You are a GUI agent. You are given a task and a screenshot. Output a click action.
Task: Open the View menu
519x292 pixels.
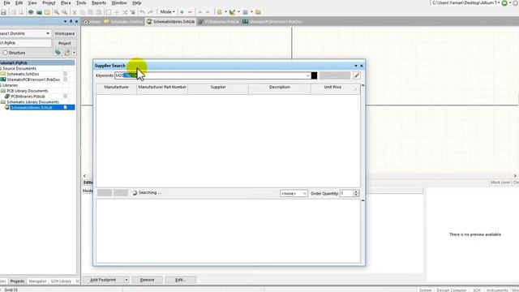point(32,2)
